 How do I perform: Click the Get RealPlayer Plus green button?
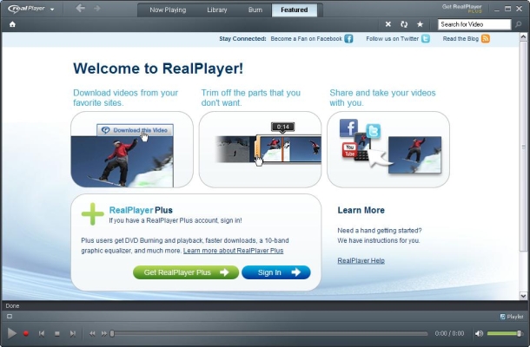point(186,272)
